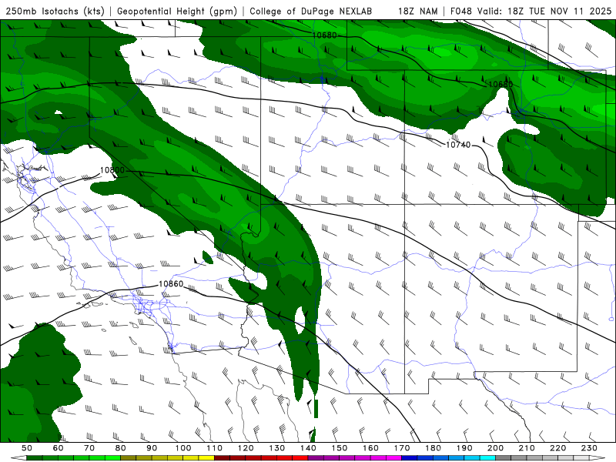Click the 200 value on the color scale

(x=496, y=448)
